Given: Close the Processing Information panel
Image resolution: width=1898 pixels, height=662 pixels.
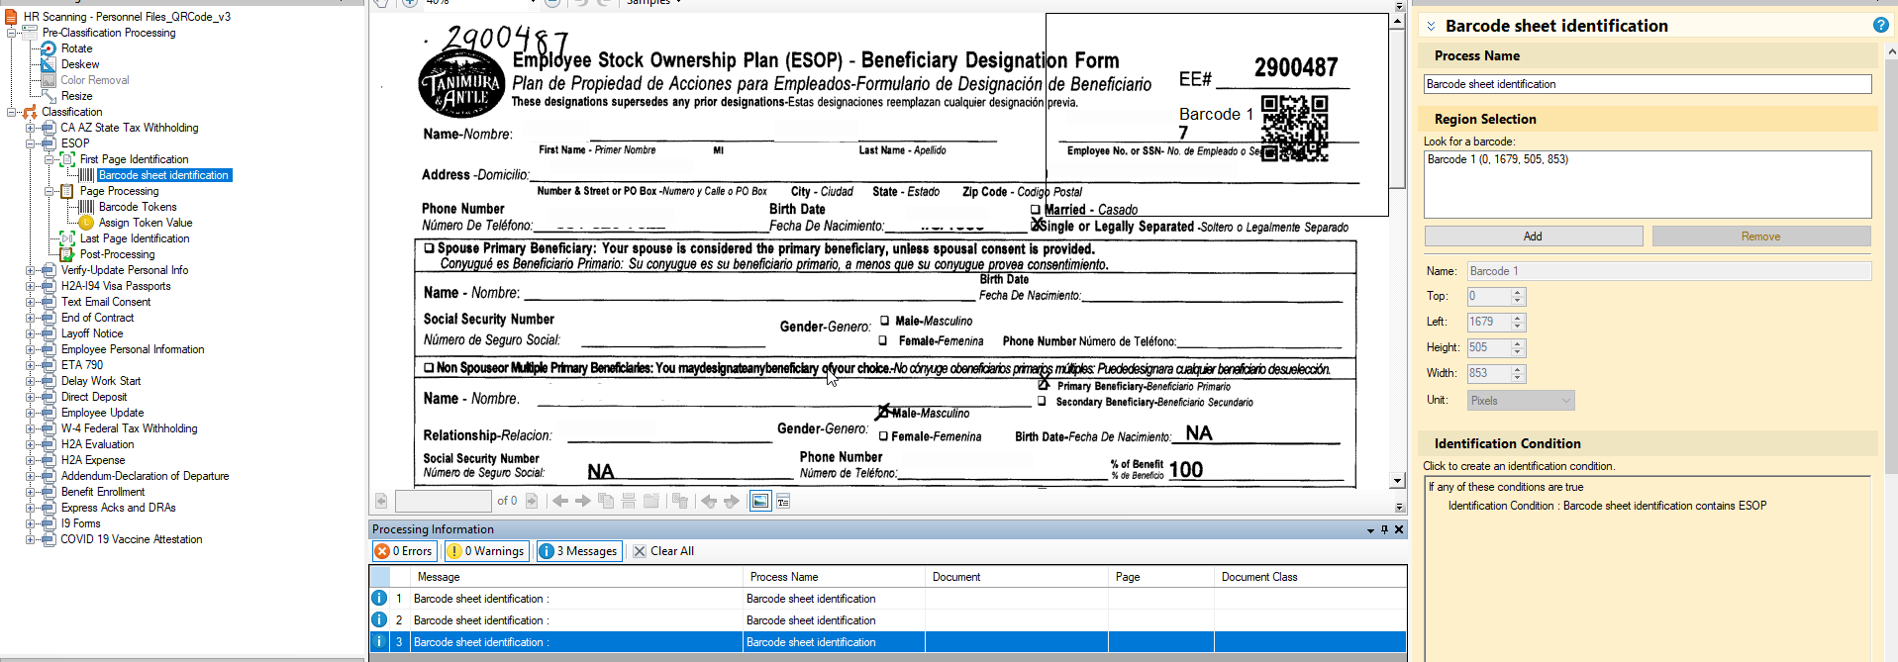Looking at the screenshot, I should click(1399, 529).
